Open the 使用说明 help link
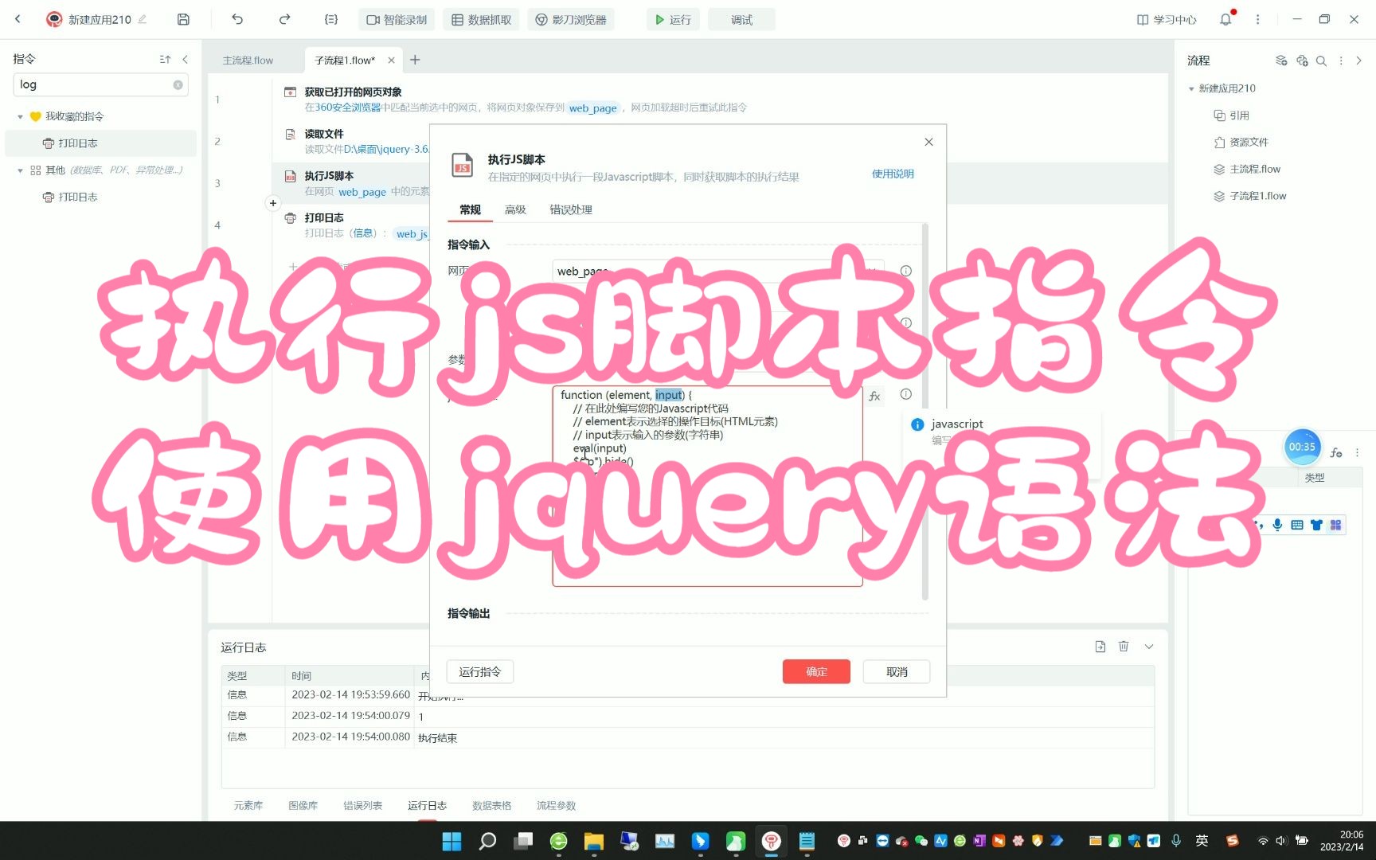 (893, 174)
